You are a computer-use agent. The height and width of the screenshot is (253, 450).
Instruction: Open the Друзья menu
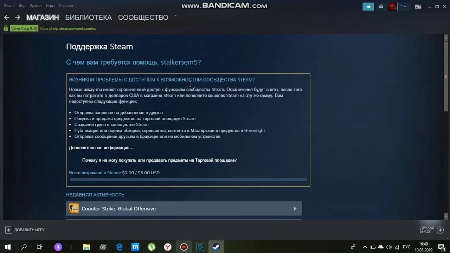coord(36,6)
